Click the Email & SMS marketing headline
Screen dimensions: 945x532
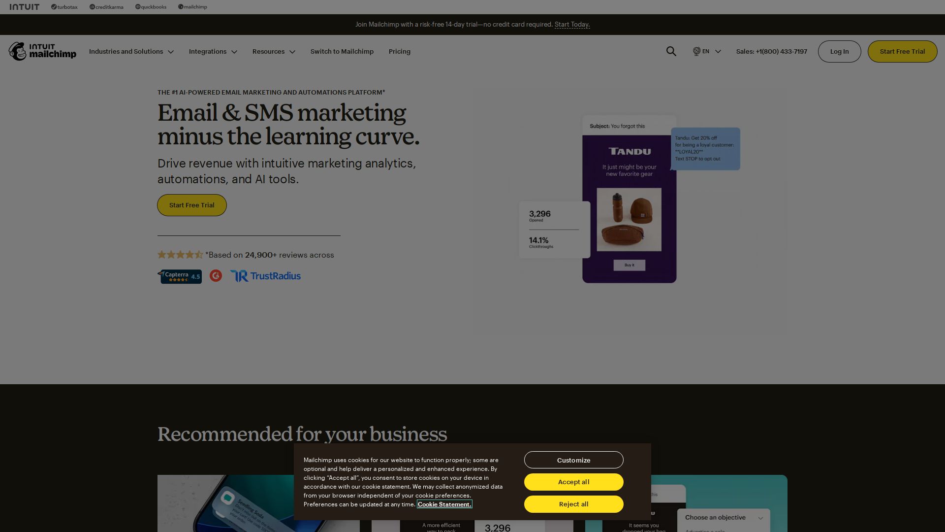pyautogui.click(x=288, y=125)
